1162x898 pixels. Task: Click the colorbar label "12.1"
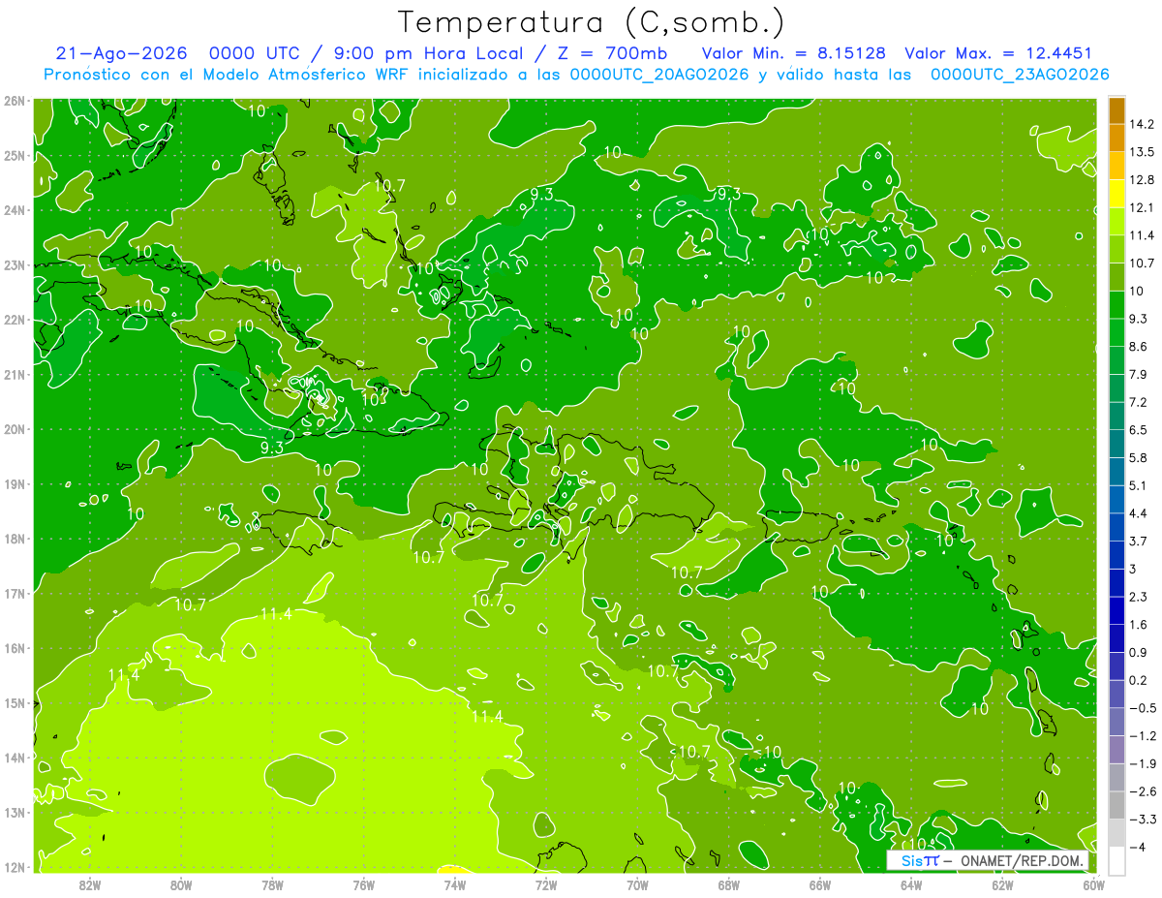(x=1141, y=208)
